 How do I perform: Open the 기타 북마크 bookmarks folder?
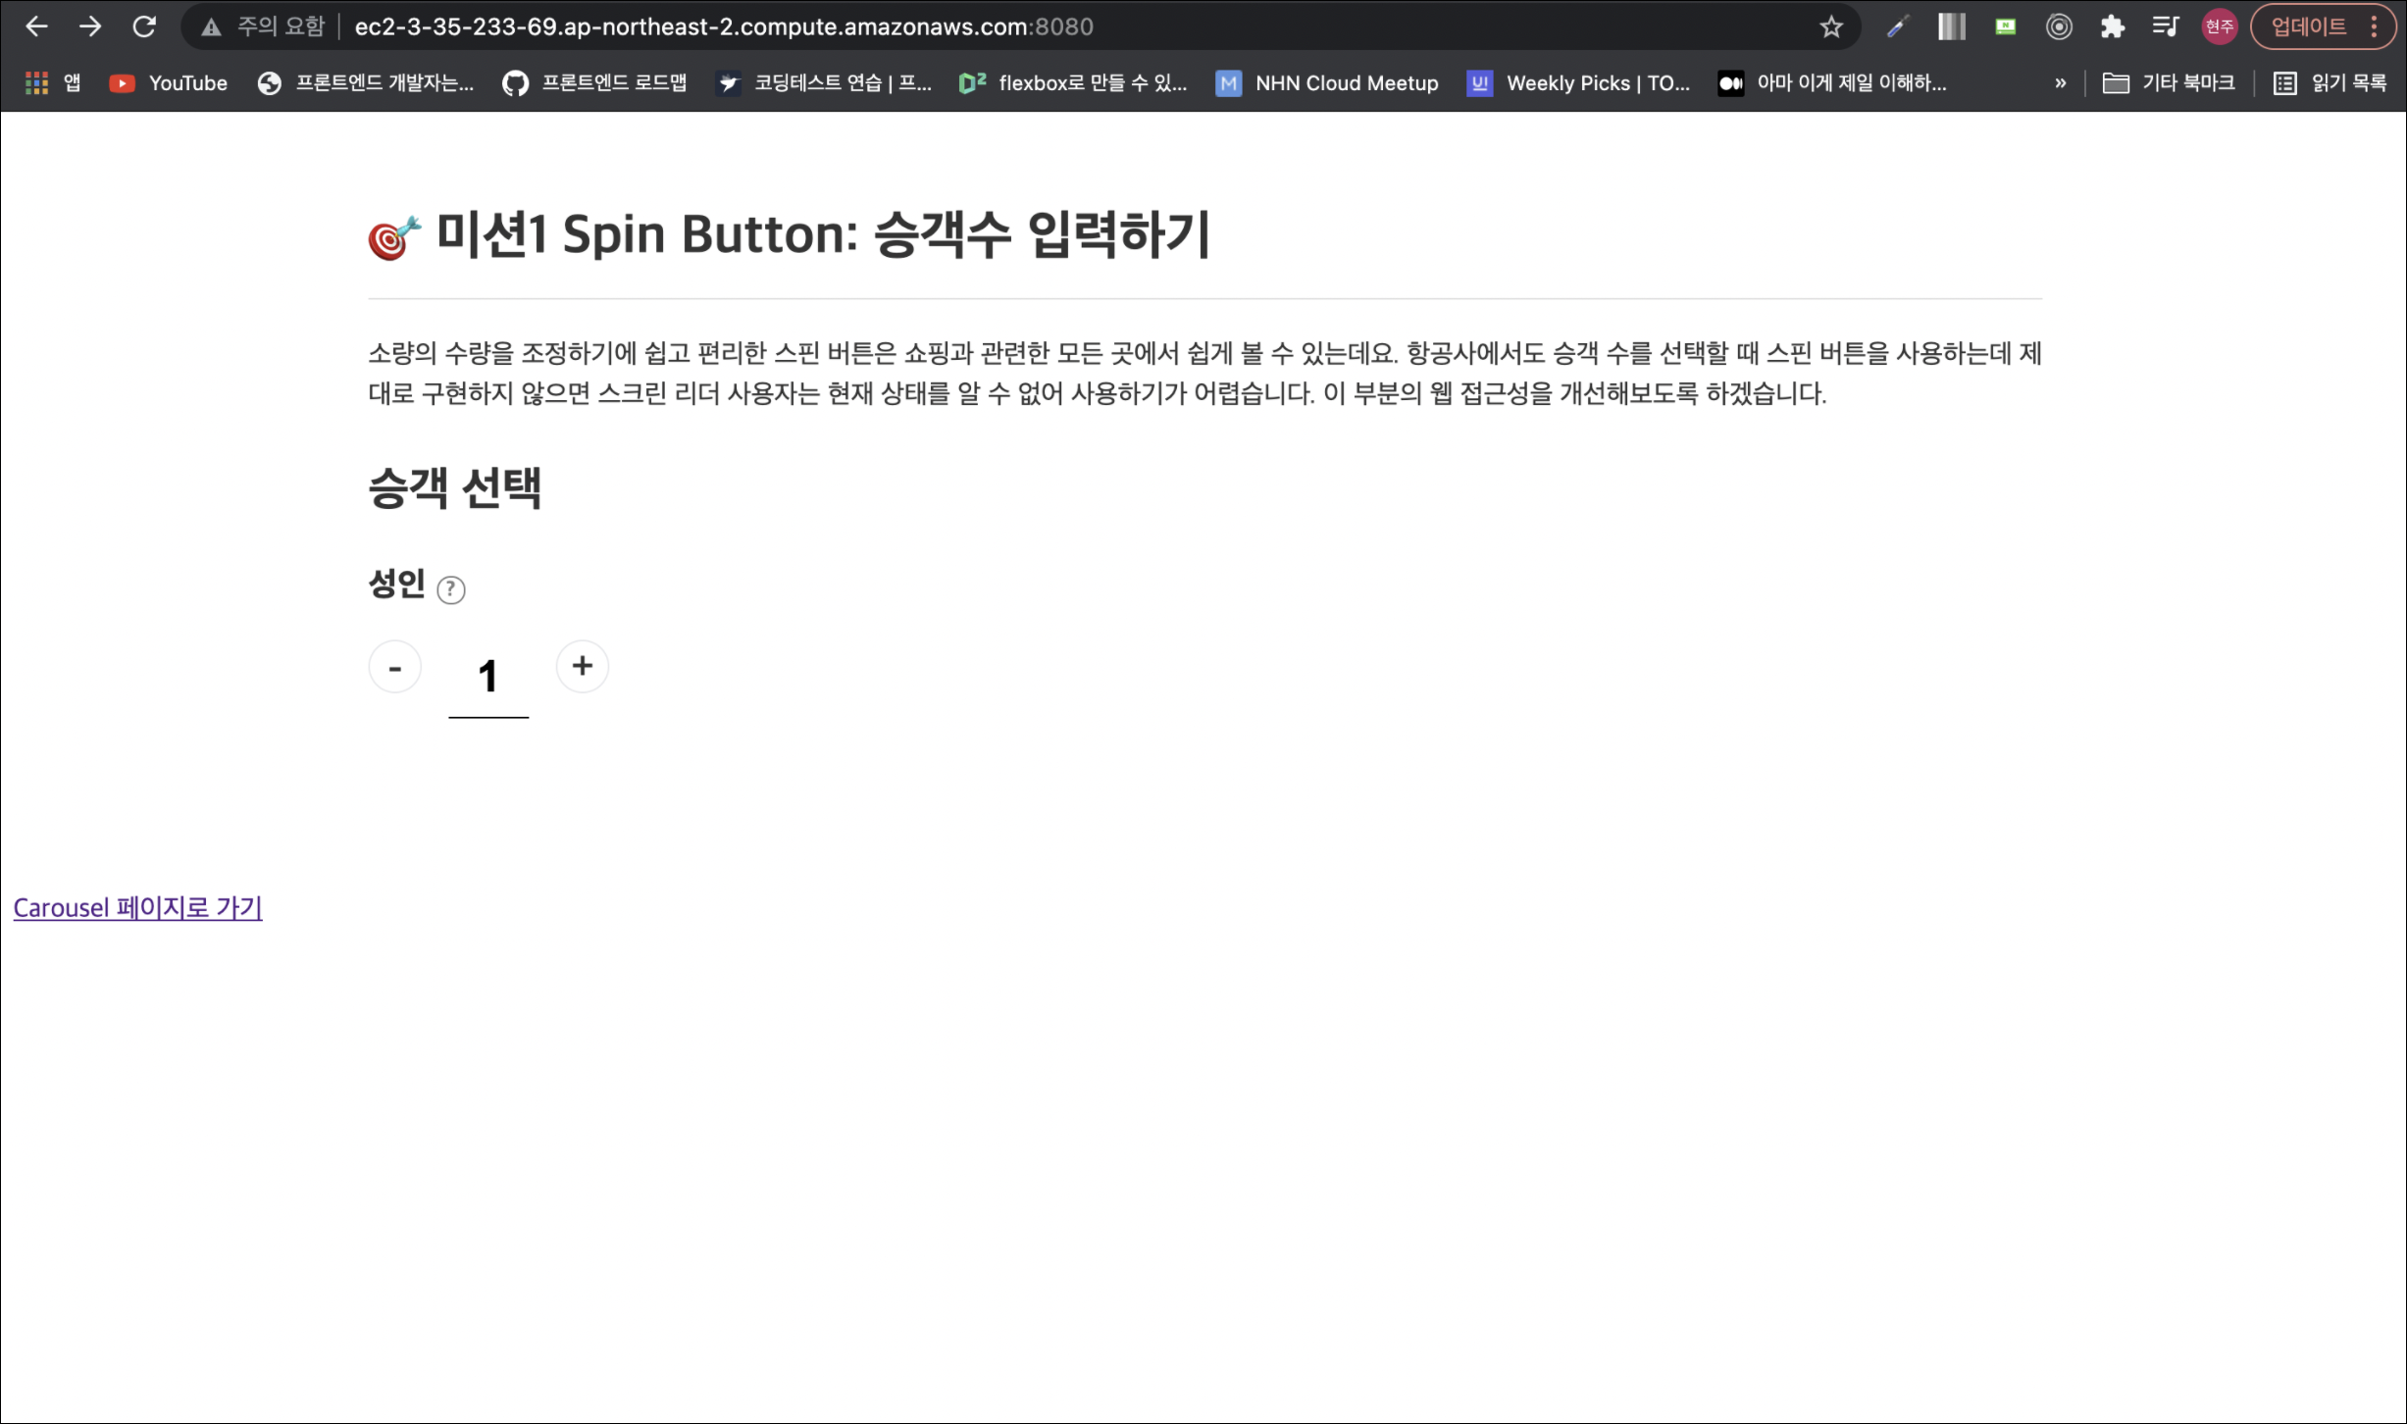[x=2169, y=83]
